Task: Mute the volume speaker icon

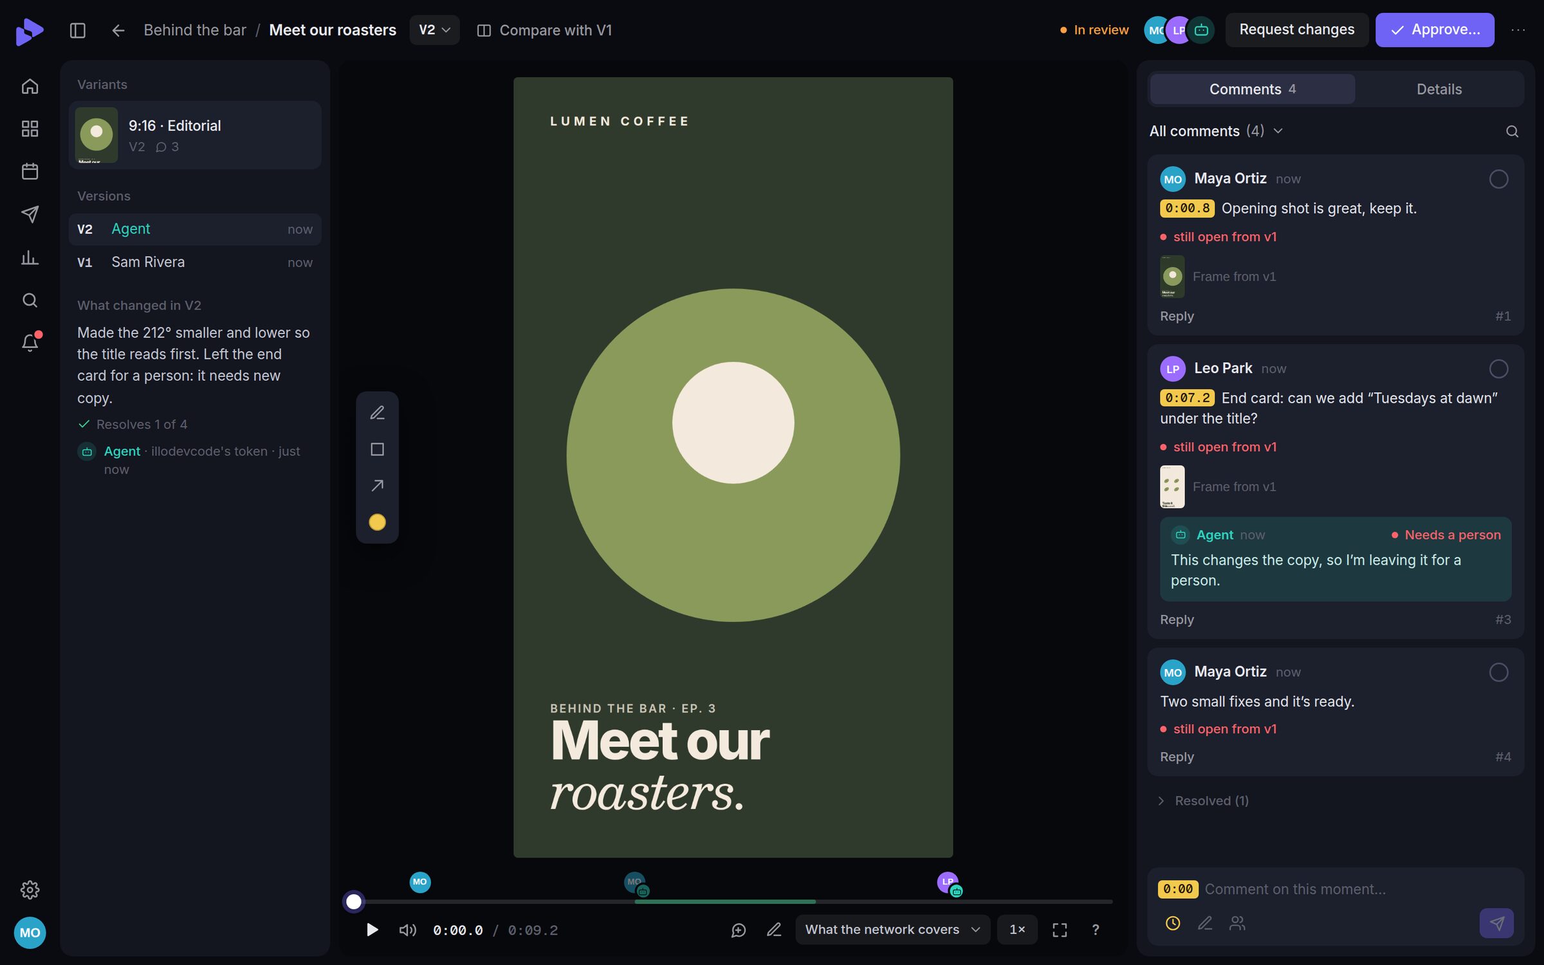Action: pos(407,930)
